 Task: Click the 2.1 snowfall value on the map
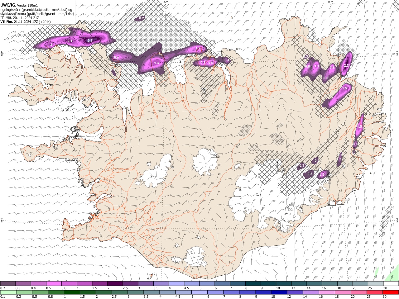click(70, 41)
